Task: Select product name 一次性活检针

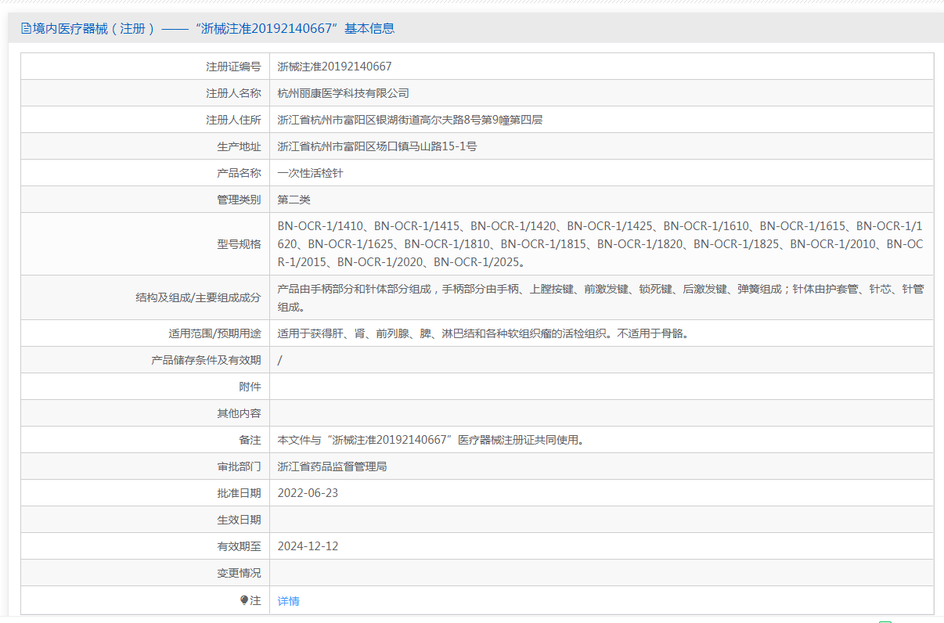Action: (310, 173)
